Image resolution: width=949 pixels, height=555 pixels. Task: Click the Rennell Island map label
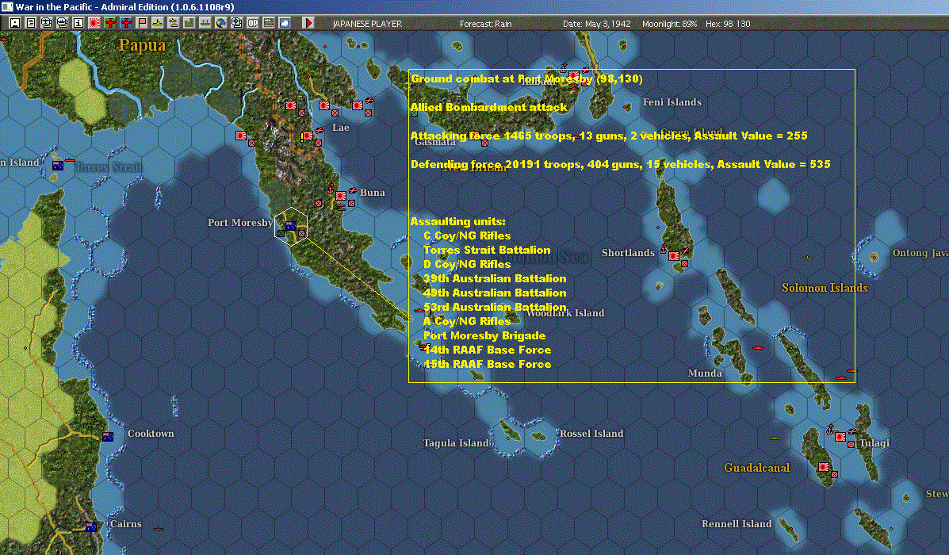tap(737, 523)
